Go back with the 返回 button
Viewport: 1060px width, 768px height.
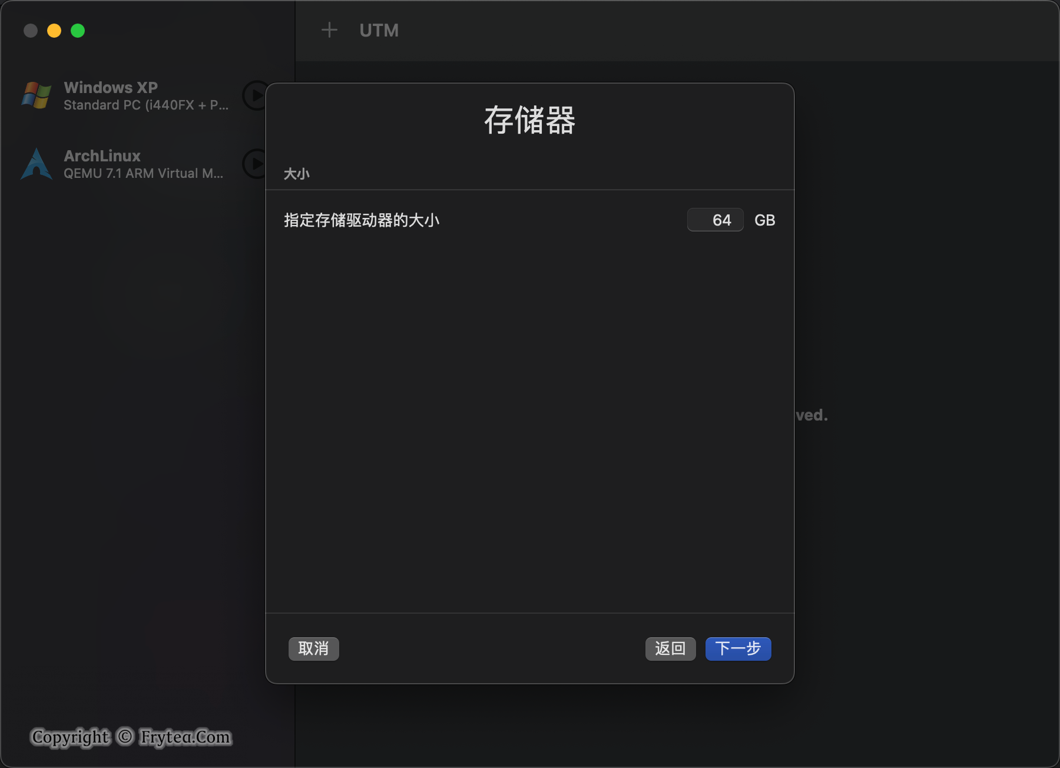point(670,648)
